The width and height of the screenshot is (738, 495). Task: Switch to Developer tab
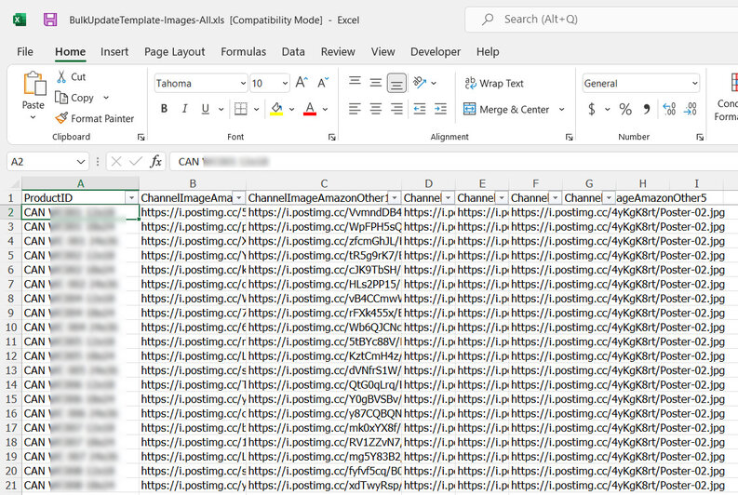tap(436, 52)
